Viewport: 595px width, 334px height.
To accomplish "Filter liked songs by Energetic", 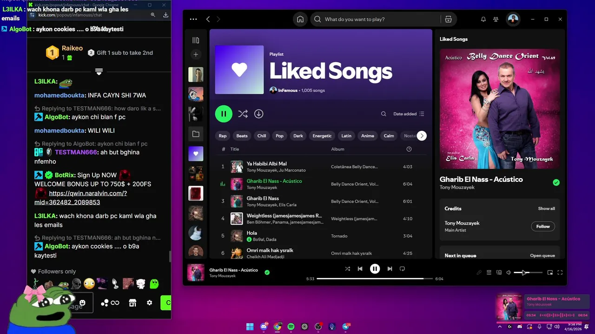I will tap(322, 136).
